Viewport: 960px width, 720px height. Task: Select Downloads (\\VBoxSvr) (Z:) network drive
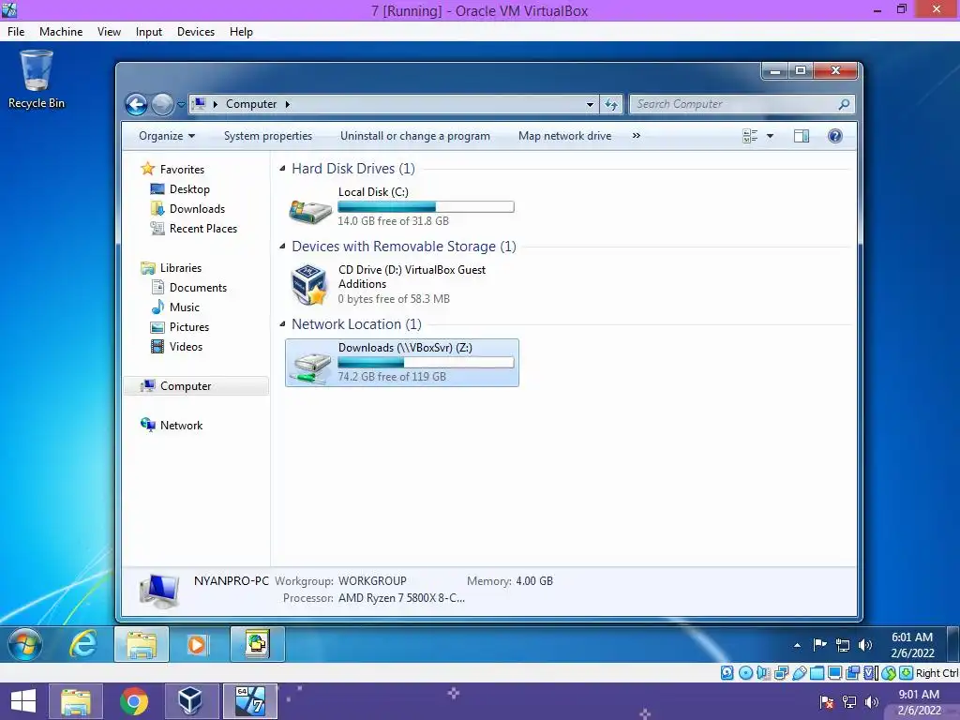pyautogui.click(x=401, y=363)
